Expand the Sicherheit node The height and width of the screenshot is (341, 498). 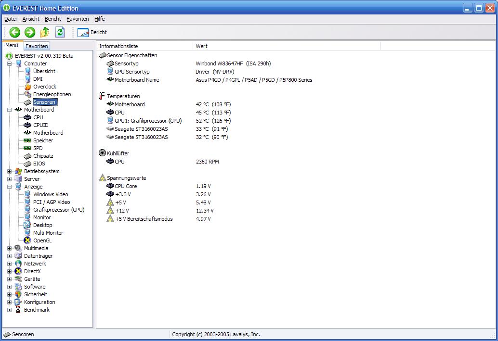point(10,294)
